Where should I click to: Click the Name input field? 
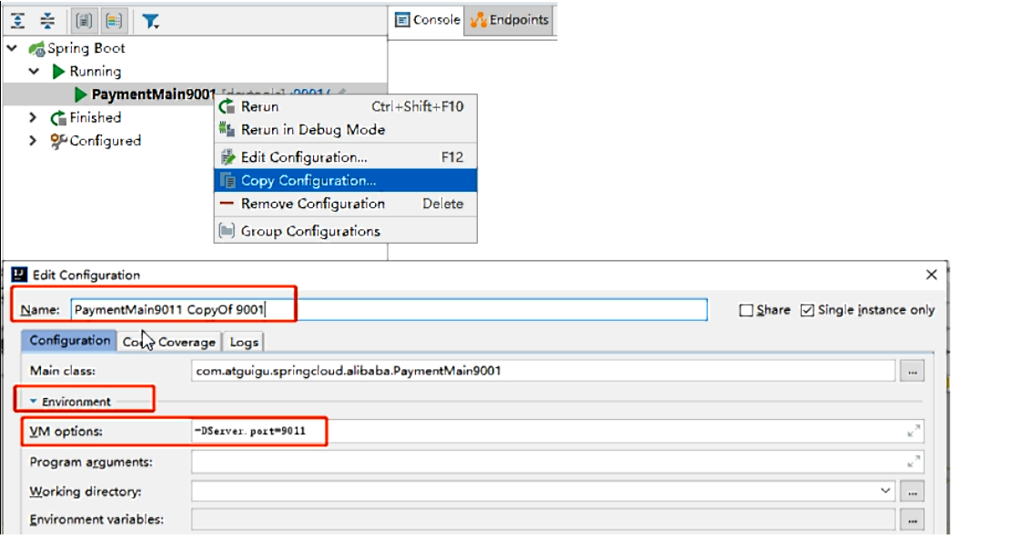click(x=389, y=310)
